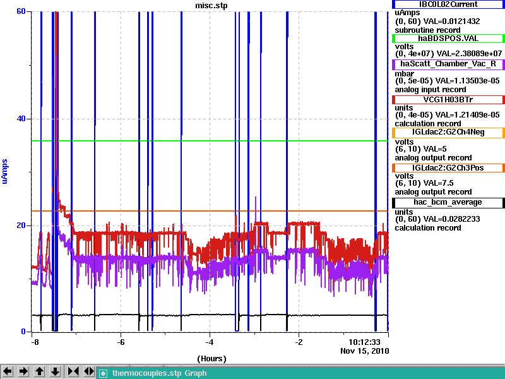Click the subroutine record text
Image resolution: width=505 pixels, height=379 pixels.
tap(428, 30)
